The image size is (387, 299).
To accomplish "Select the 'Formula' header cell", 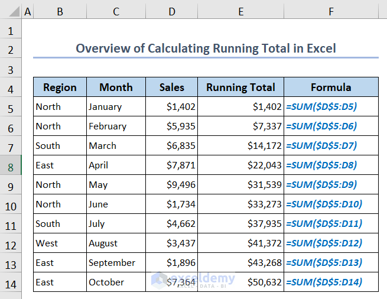I will coord(331,87).
